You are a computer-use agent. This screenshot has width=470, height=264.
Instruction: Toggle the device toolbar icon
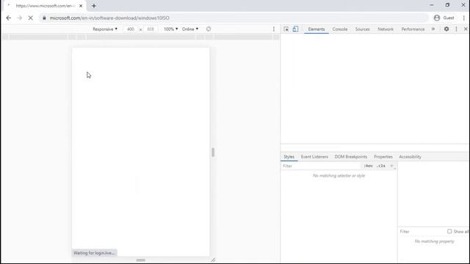pyautogui.click(x=295, y=29)
